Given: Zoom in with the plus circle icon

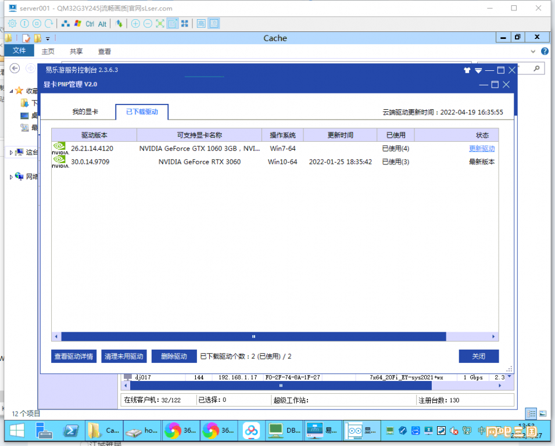Looking at the screenshot, I should click(x=135, y=24).
